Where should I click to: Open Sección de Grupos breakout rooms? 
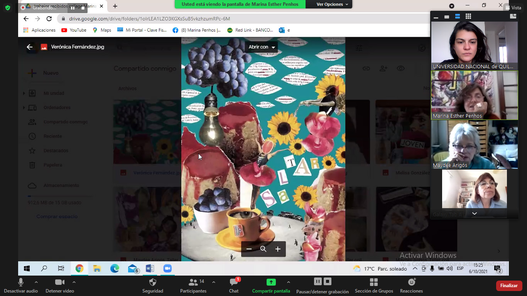[373, 285]
